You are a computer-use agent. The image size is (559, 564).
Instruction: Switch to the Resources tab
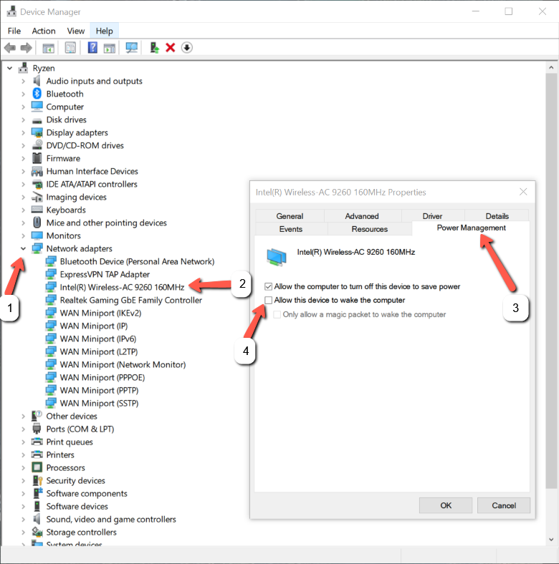370,229
